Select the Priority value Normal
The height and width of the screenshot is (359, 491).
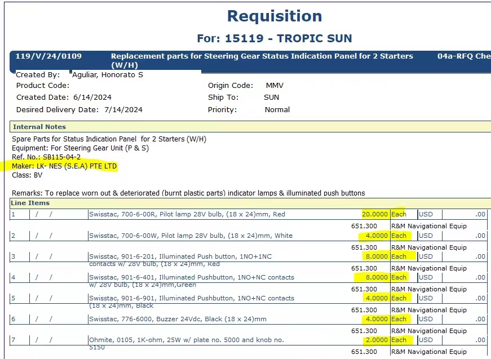click(x=277, y=110)
